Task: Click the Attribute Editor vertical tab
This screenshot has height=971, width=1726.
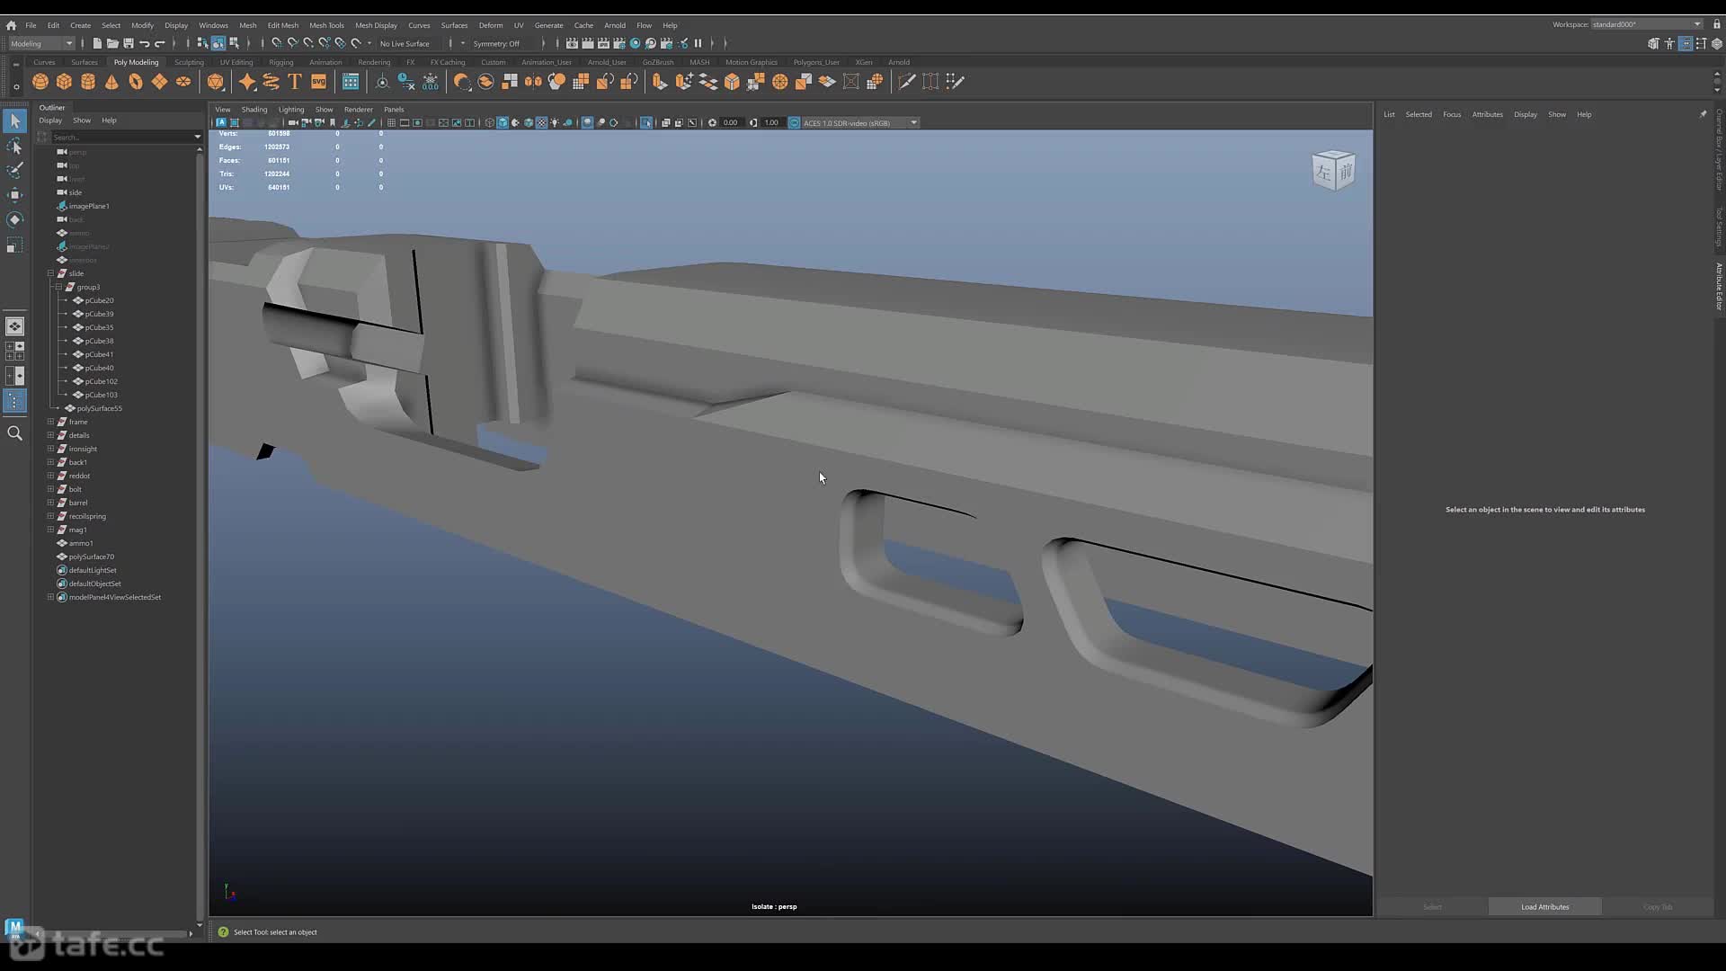Action: pos(1718,287)
